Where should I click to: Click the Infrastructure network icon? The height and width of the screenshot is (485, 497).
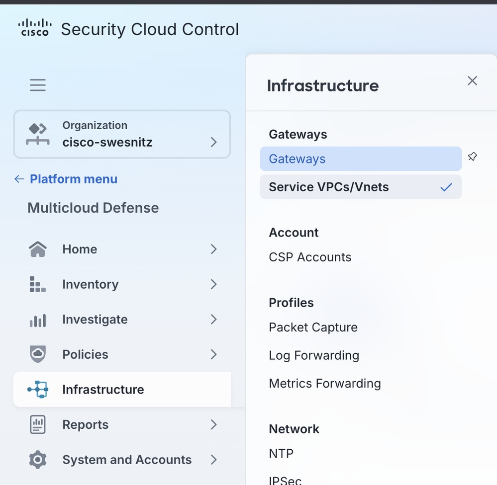38,390
